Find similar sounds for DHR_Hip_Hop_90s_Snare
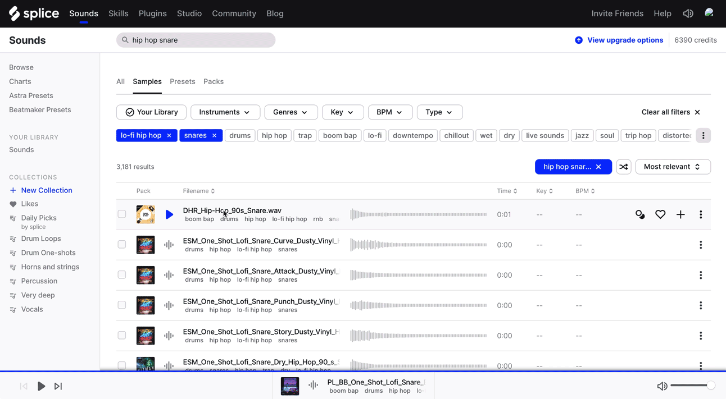 640,214
